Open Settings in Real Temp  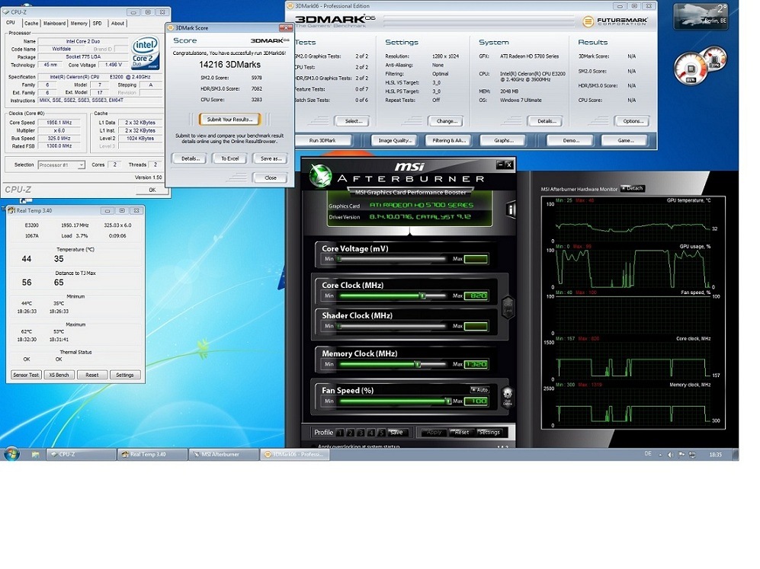click(x=125, y=375)
